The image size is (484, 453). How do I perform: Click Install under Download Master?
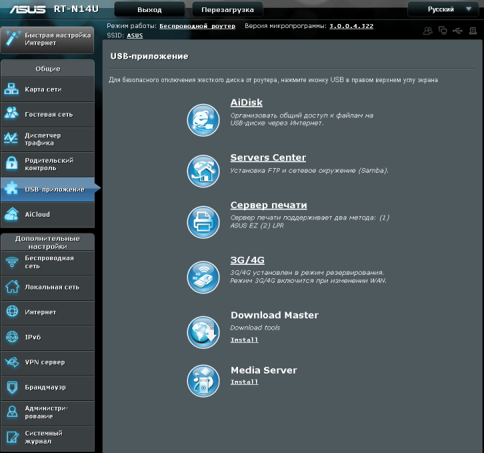coord(244,340)
